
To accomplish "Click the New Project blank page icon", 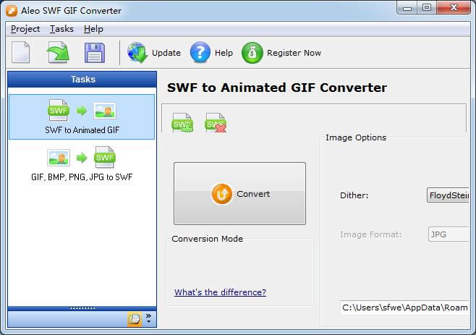I will tap(21, 53).
